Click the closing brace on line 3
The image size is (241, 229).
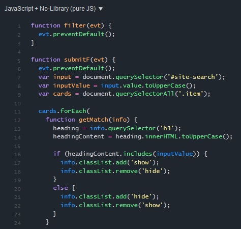pyautogui.click(x=33, y=43)
